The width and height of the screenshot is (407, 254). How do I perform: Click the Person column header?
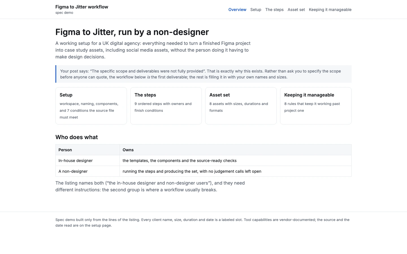(x=88, y=150)
